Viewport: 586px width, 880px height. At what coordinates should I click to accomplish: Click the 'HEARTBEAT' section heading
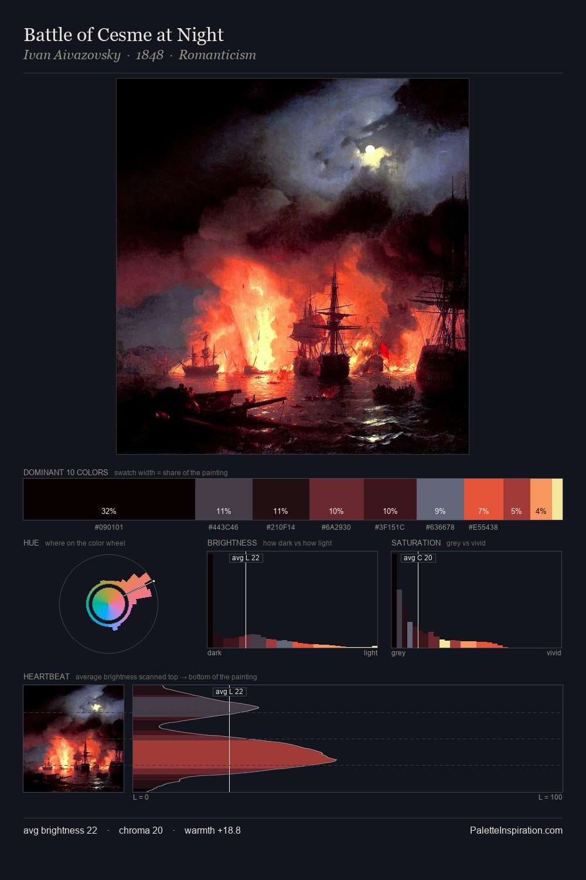46,676
